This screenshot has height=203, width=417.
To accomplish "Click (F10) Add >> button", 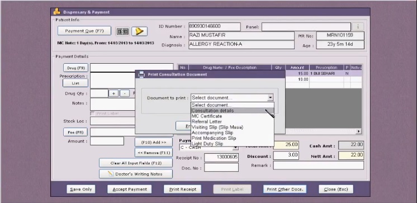I will 154,143.
